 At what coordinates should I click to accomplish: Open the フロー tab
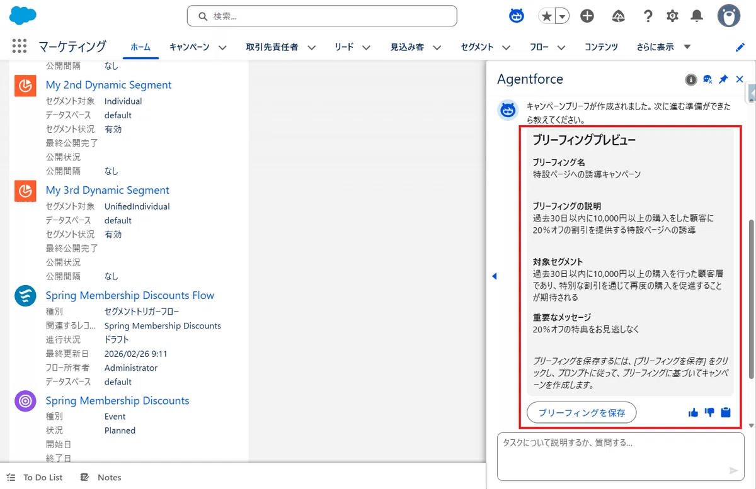[x=539, y=47]
